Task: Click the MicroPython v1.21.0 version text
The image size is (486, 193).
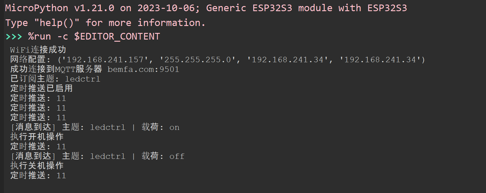Action: click(60, 8)
